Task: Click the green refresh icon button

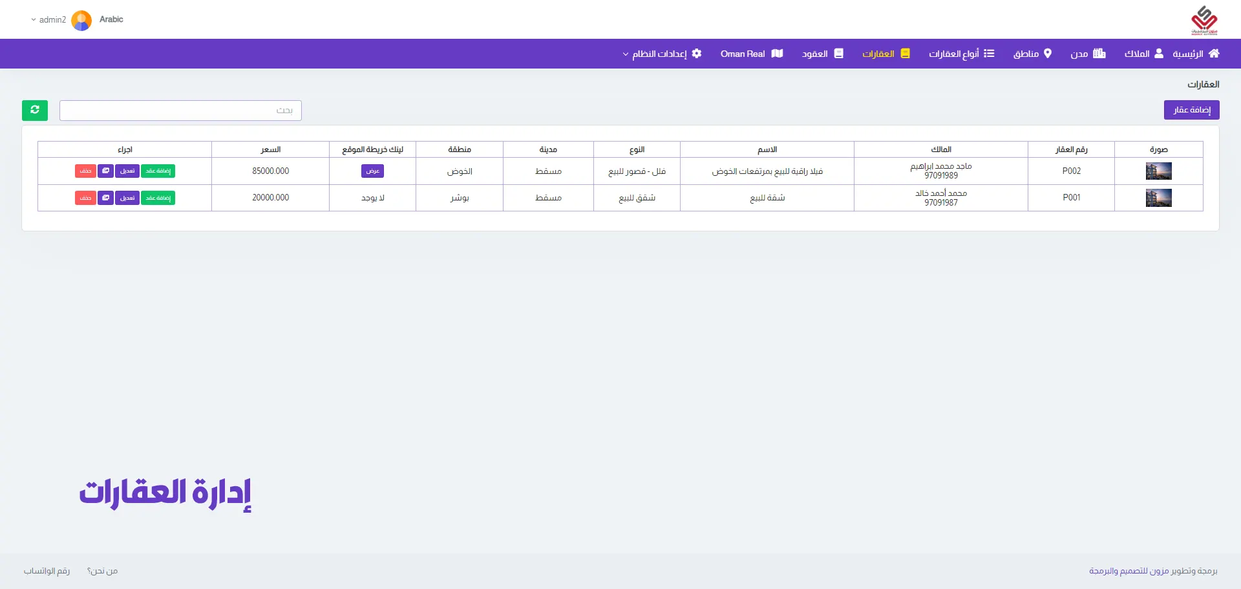Action: (35, 111)
